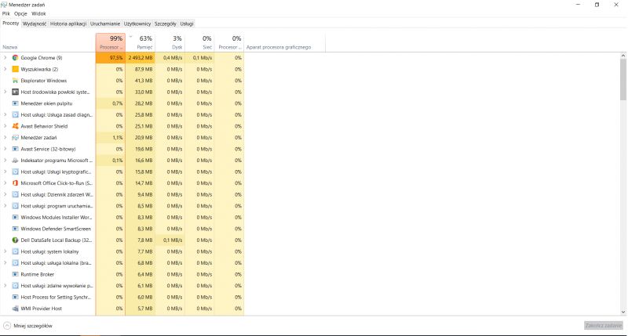
Task: Click the system lokalny host icon
Action: 15,251
